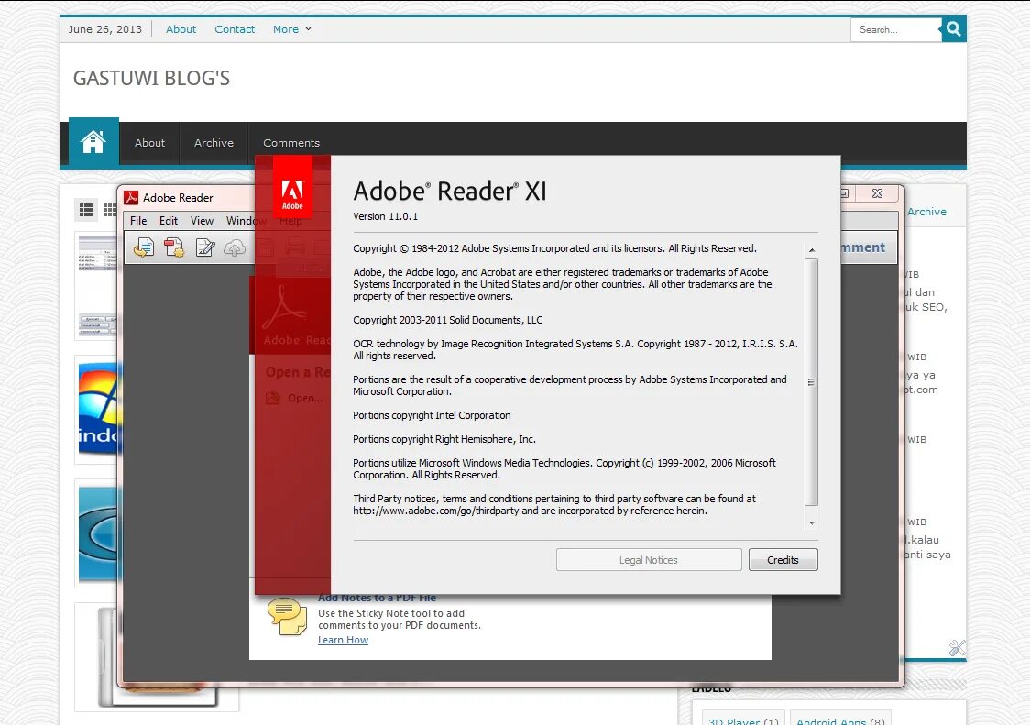Click the Windows logo post thumbnail
The height and width of the screenshot is (725, 1030).
click(98, 409)
